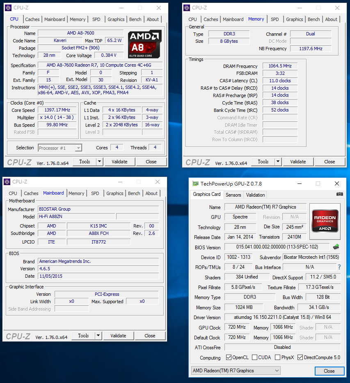
Task: Click the 384 Unified shaders value
Action: 247,277
